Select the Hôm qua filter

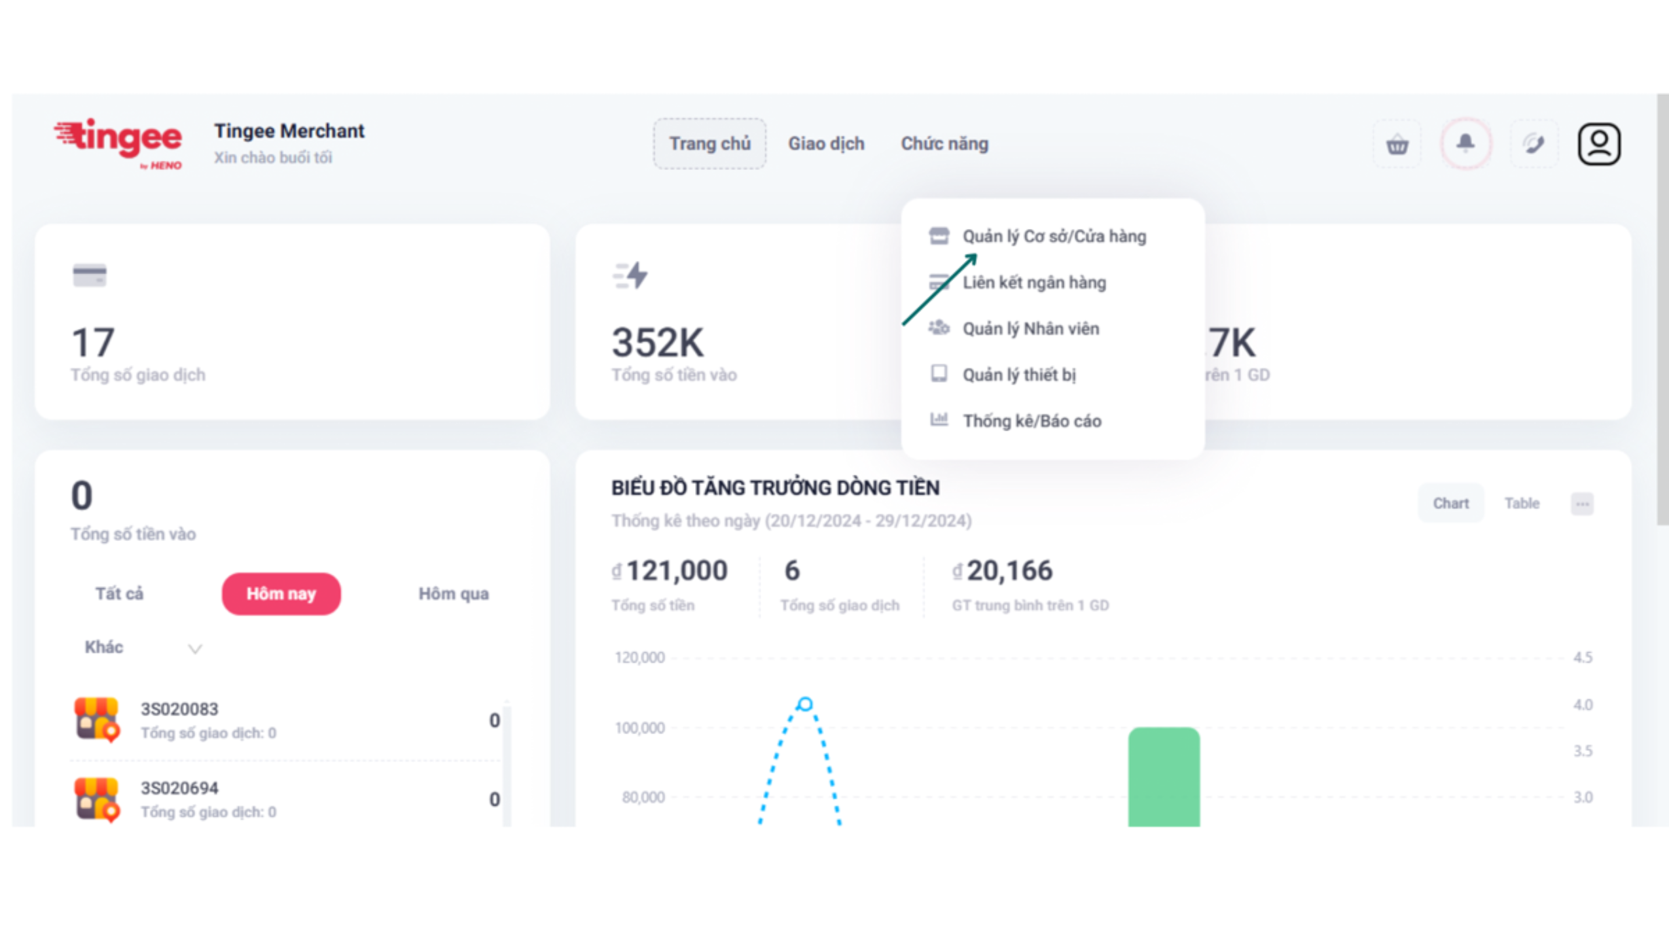click(453, 593)
